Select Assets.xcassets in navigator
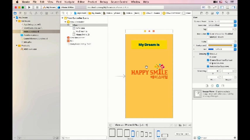This screenshot has height=140, width=250. 31,35
